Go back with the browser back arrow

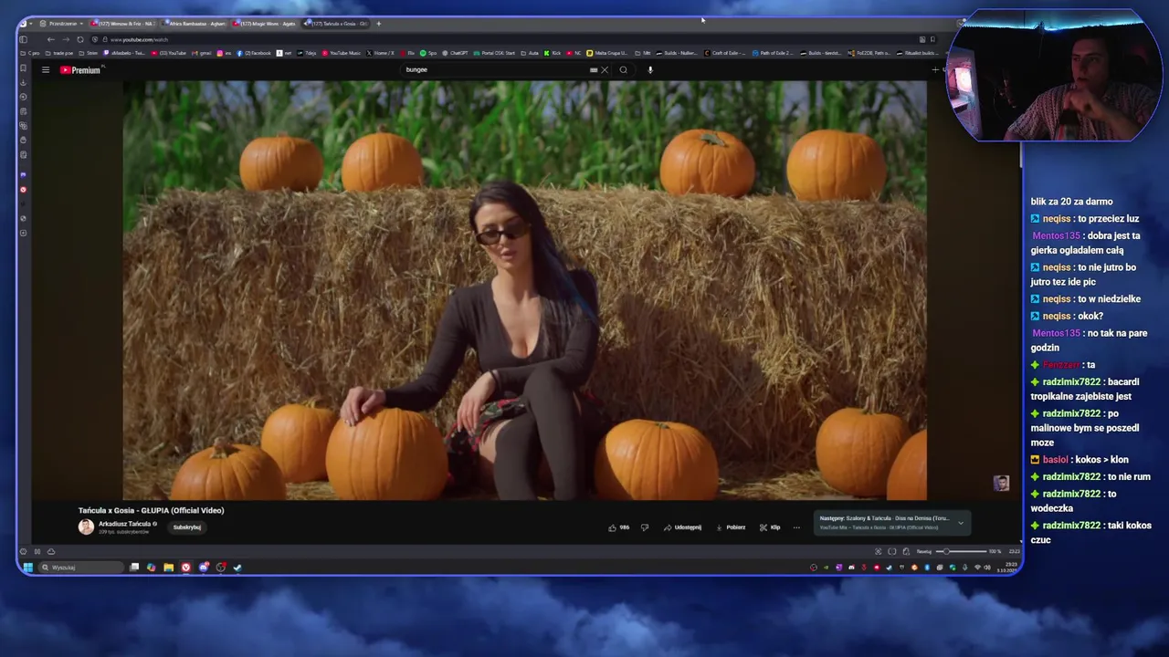pos(50,39)
